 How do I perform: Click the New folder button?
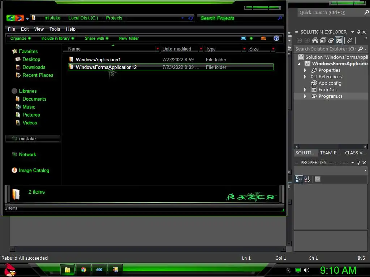coord(129,38)
